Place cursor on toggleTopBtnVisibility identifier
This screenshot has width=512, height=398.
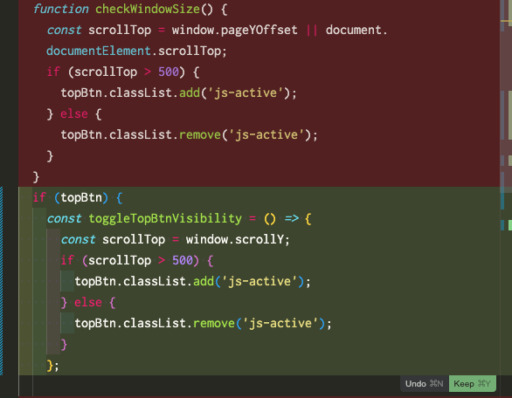tap(165, 218)
